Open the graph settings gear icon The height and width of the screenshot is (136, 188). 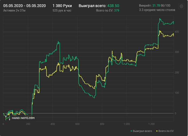[181, 6]
